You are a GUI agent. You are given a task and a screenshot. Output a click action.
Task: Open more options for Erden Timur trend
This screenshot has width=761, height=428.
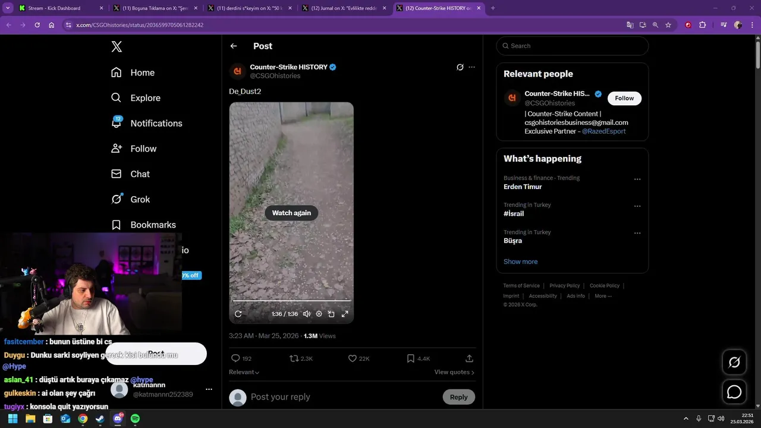(637, 179)
